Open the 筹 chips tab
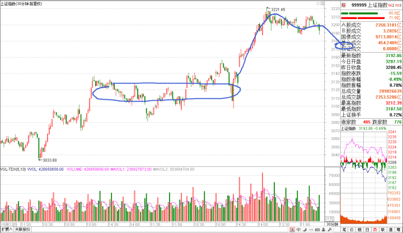The width and height of the screenshot is (403, 233). (398, 229)
